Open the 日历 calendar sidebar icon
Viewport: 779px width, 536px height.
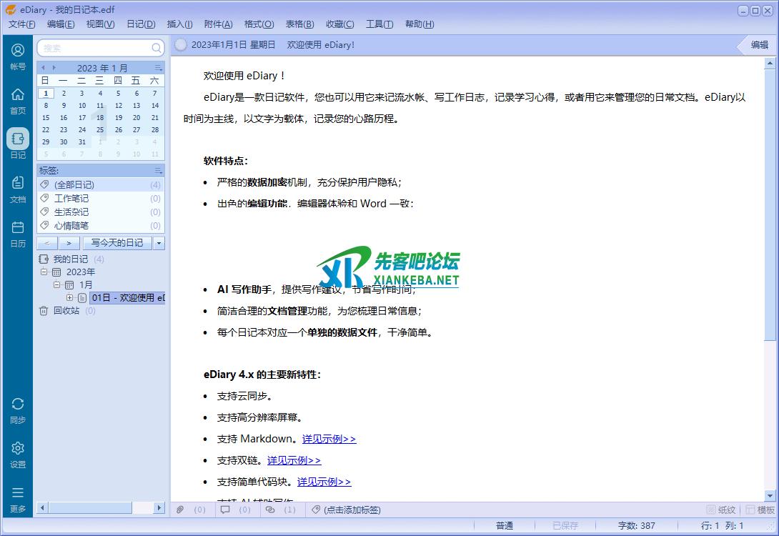(18, 233)
